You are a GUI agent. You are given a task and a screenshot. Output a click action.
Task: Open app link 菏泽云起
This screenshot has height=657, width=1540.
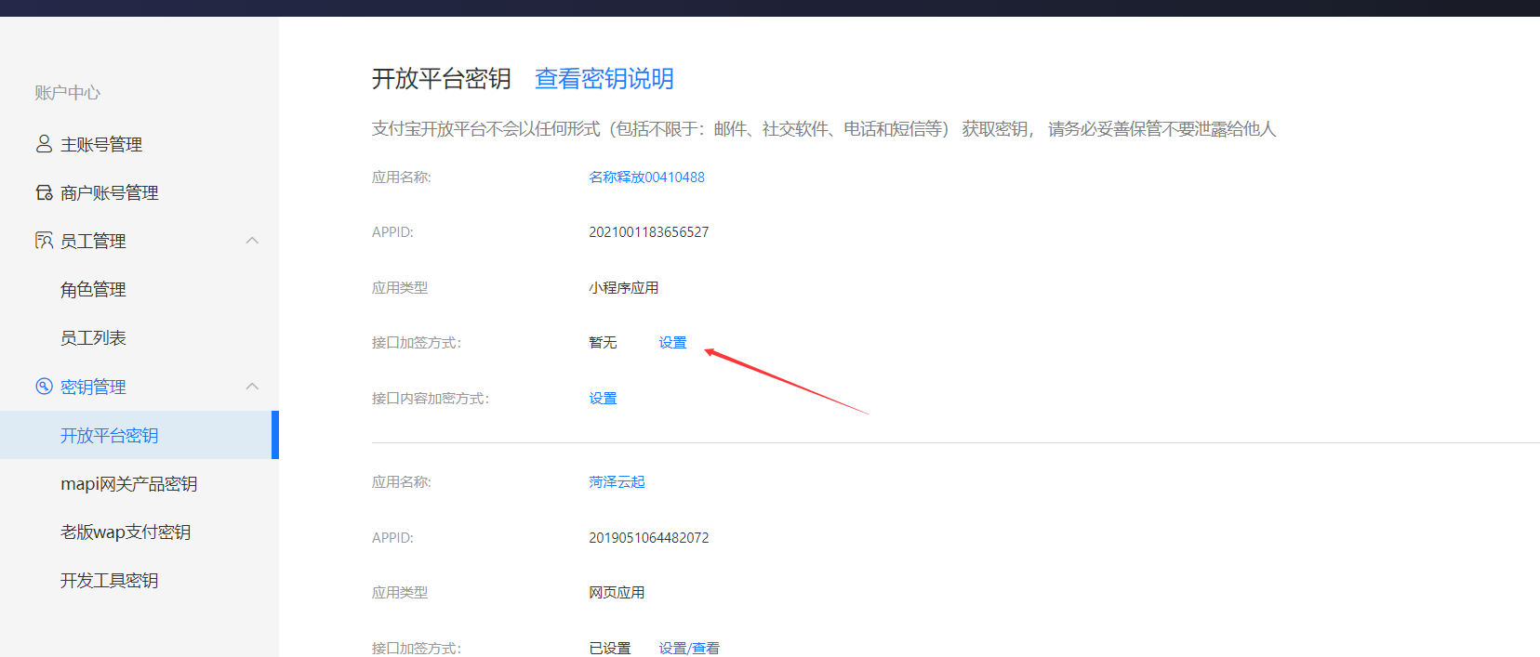[x=617, y=481]
